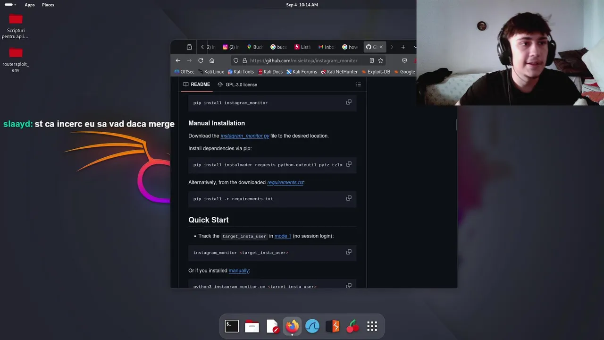Switch to the Google Maps Buch tab

[255, 47]
